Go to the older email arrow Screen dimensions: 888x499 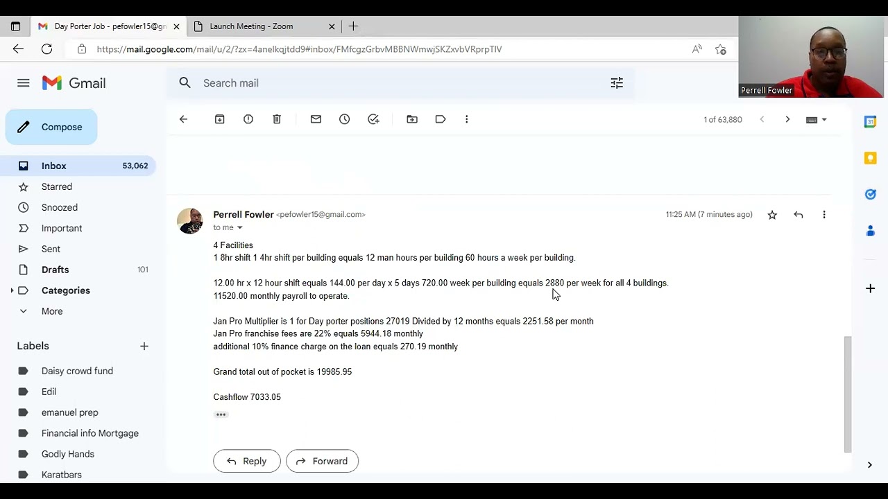point(787,119)
